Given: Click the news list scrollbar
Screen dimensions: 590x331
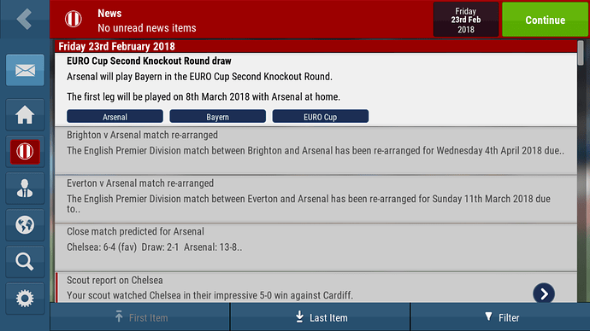Looking at the screenshot, I should click(581, 53).
